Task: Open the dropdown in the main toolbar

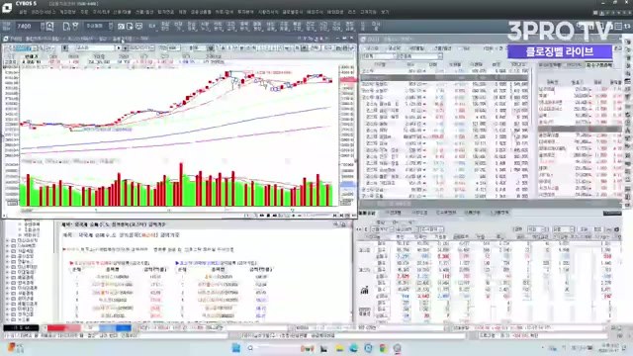Action: coord(99,27)
